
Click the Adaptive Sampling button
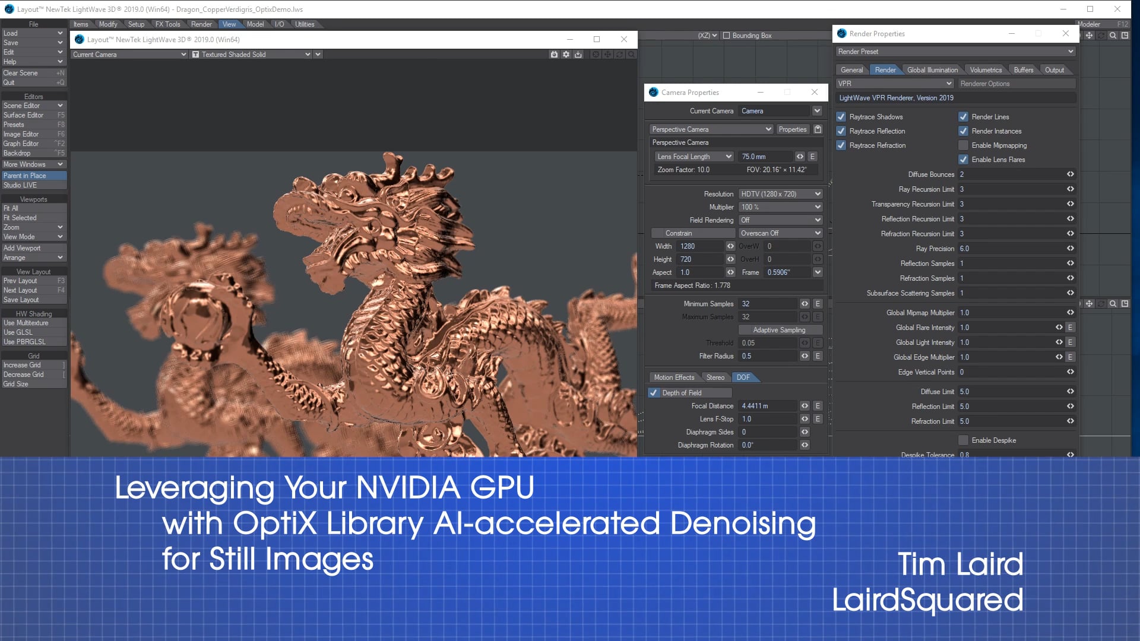click(x=779, y=330)
